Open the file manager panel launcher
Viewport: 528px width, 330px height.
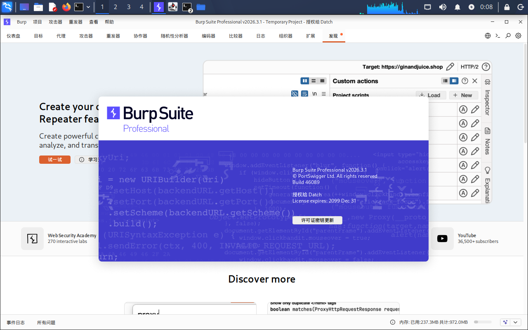[x=38, y=7]
